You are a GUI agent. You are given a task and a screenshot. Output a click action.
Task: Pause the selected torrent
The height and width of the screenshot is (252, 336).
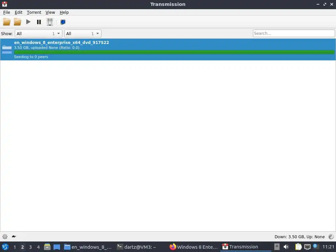(39, 22)
